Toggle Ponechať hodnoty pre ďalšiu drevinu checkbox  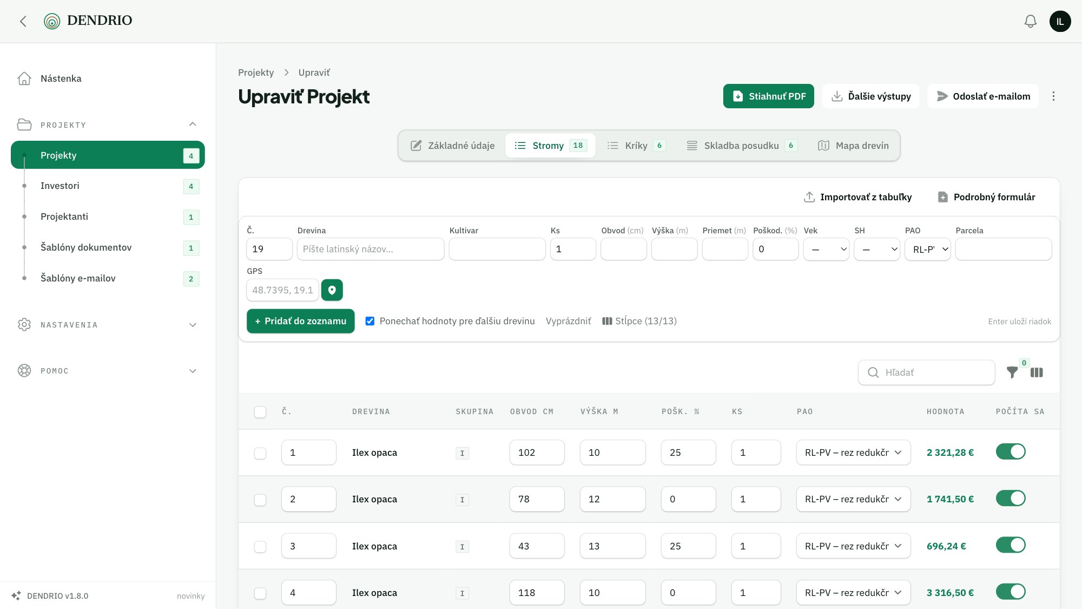coord(370,321)
